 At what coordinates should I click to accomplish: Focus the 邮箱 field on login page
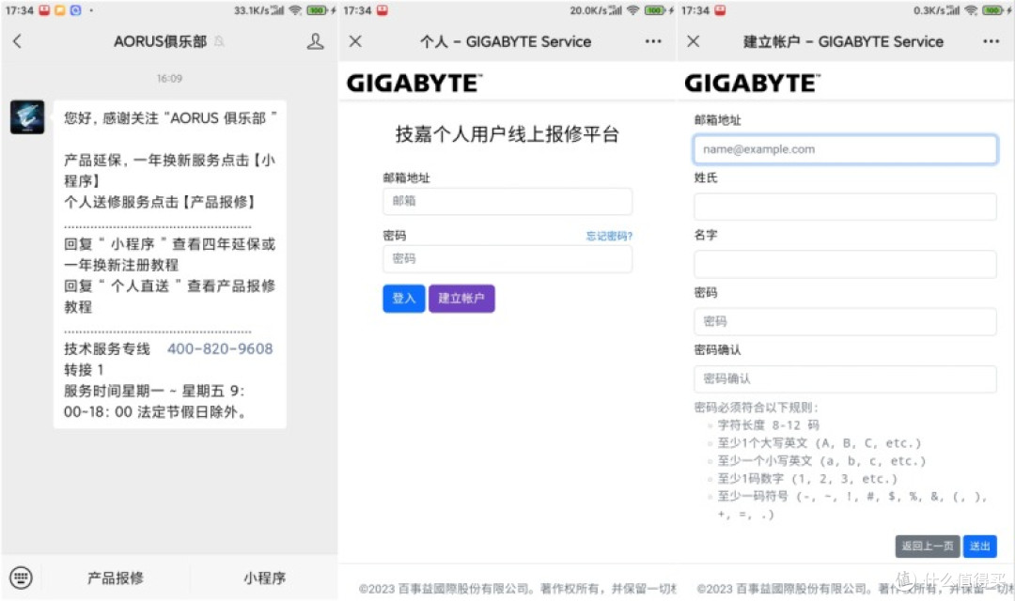(507, 201)
